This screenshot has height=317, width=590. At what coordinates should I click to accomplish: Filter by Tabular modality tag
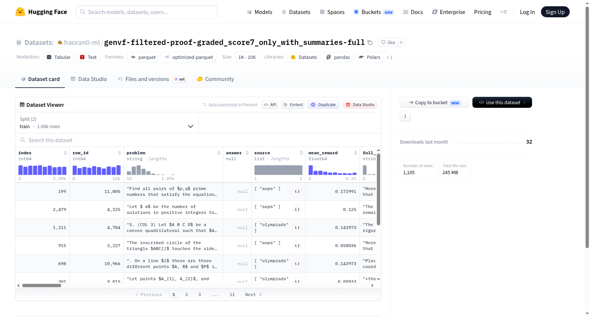tap(59, 57)
